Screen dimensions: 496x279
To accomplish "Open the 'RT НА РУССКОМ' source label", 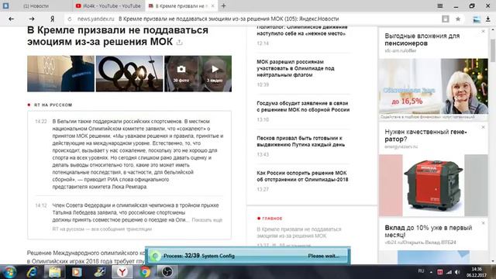I will 53,105.
